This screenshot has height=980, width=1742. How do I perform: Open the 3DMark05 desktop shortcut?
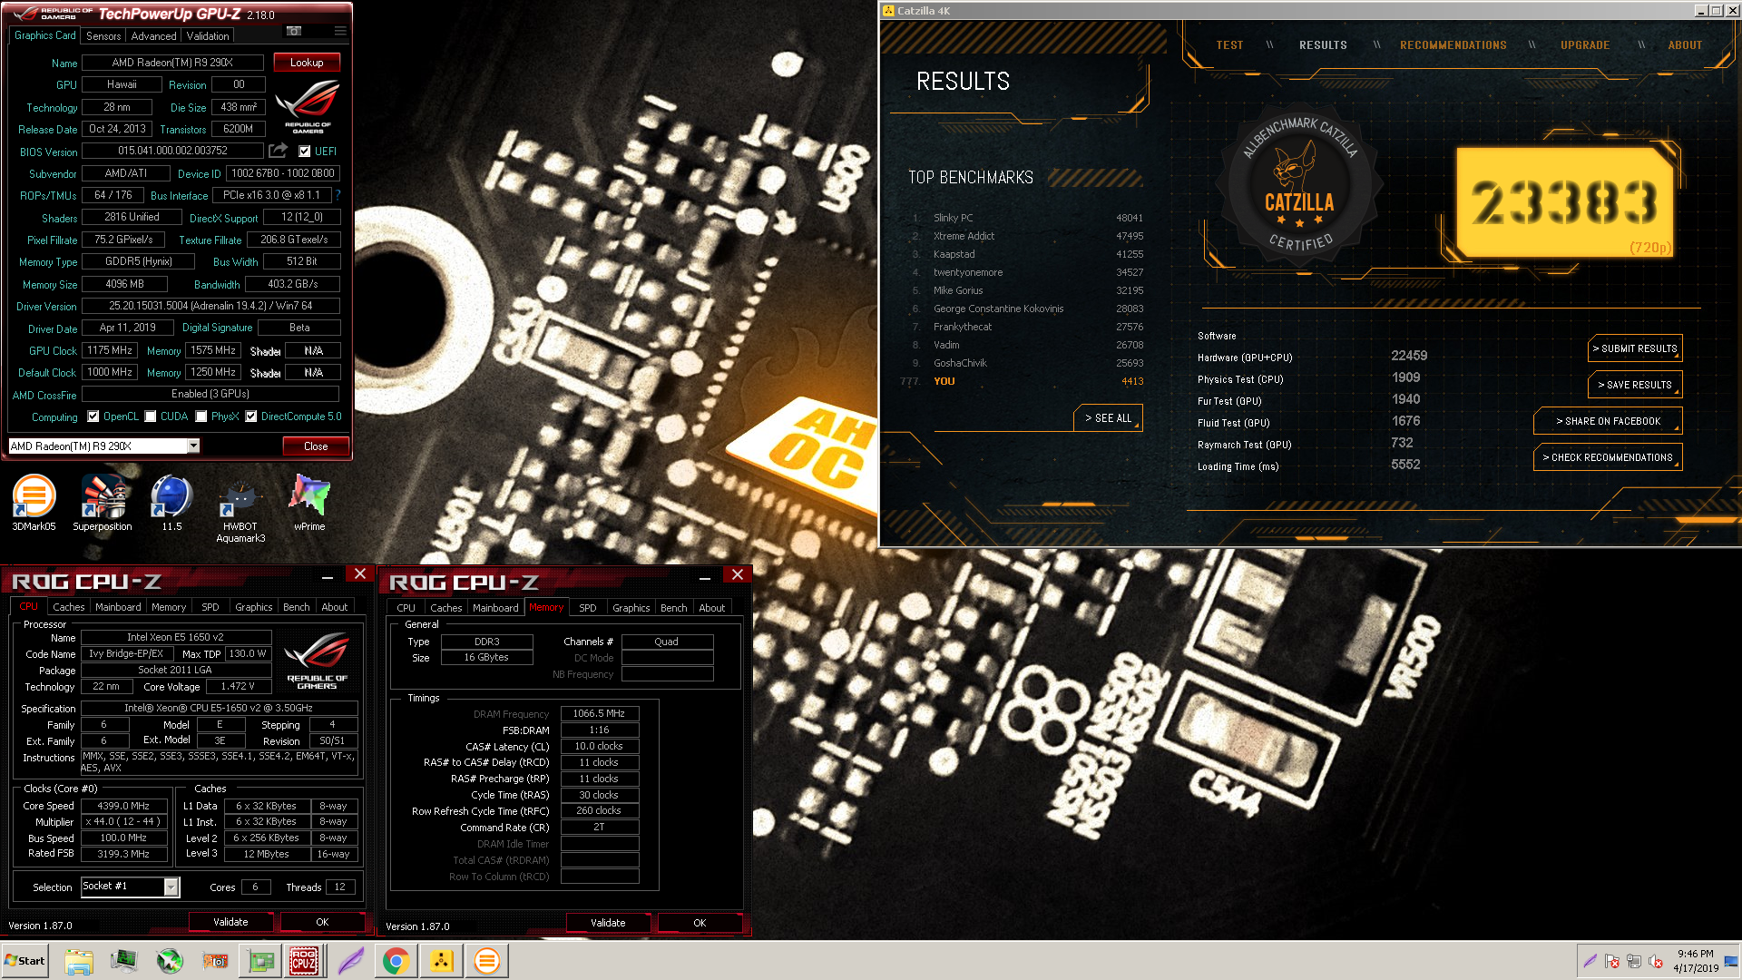pyautogui.click(x=34, y=503)
